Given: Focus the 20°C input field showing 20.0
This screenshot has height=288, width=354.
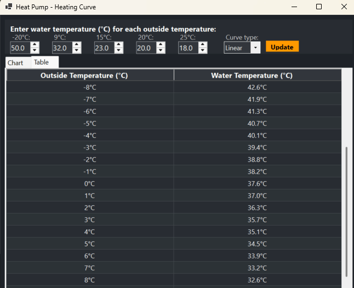Looking at the screenshot, I should click(x=146, y=48).
